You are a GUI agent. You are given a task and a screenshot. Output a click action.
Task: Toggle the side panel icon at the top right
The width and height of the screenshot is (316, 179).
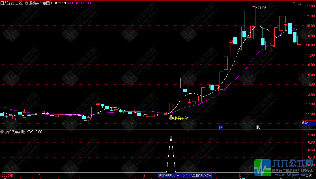299,3
